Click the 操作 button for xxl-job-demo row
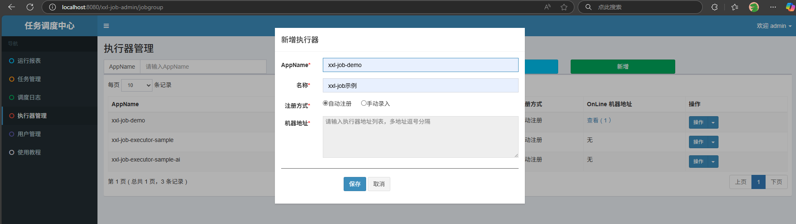Screen dimensions: 796x224 pos(699,122)
